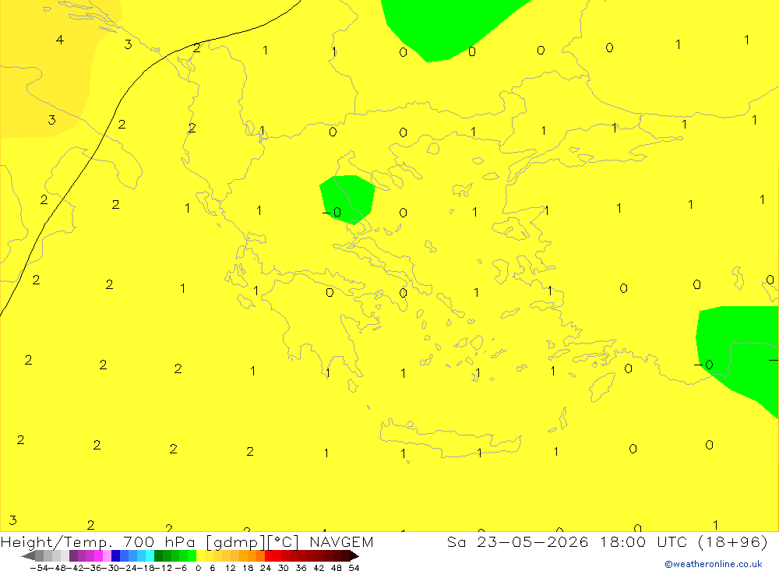The image size is (779, 571).
Task: Click the "Height/Temp." title text
Action: point(56,542)
